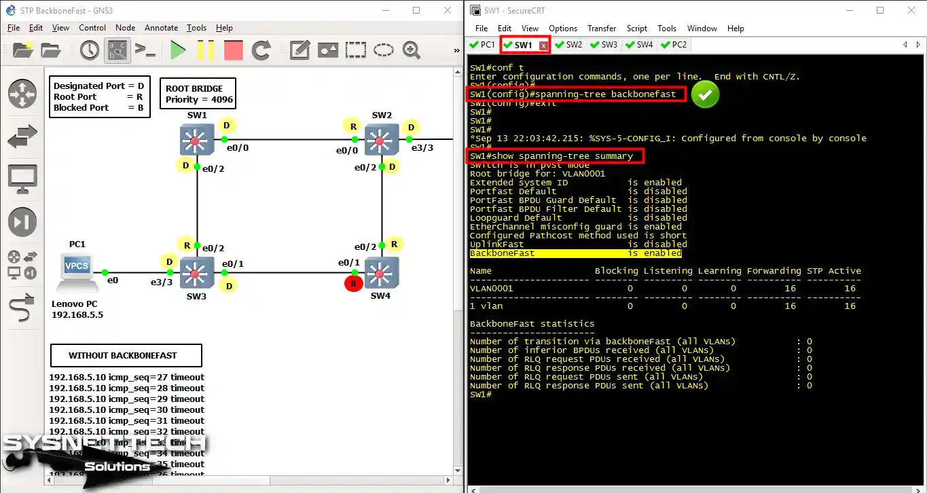Start all nodes with green play icon
The height and width of the screenshot is (493, 927).
(x=178, y=50)
